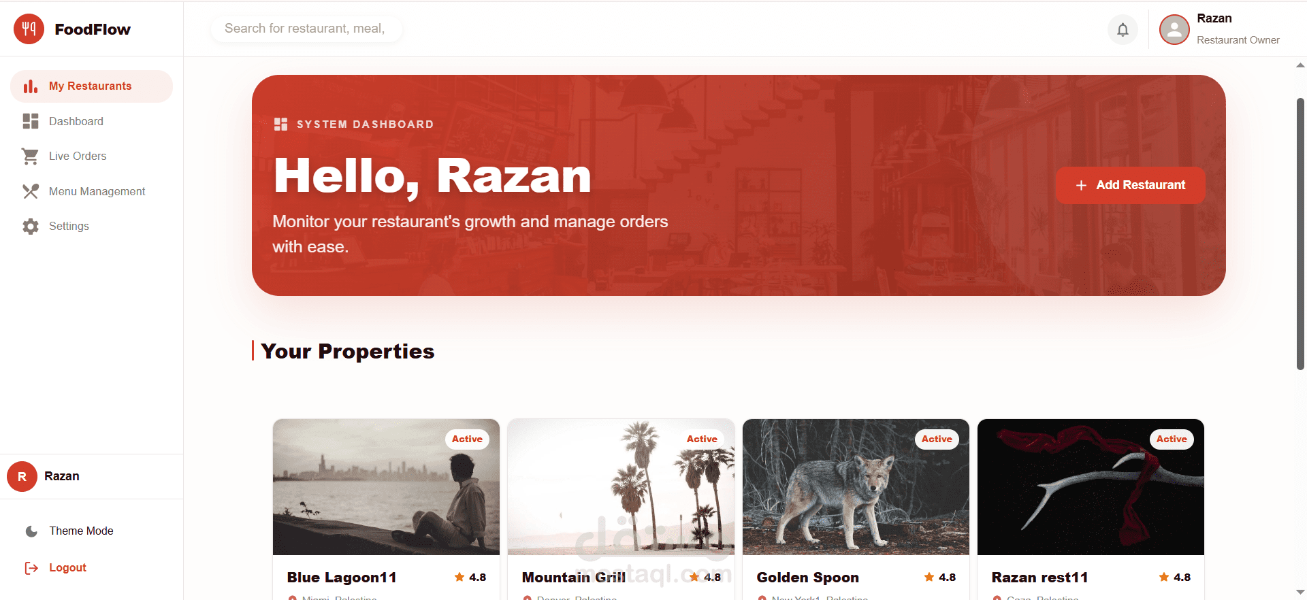
Task: Open the Golden Spoon wolf thumbnail
Action: (x=856, y=487)
